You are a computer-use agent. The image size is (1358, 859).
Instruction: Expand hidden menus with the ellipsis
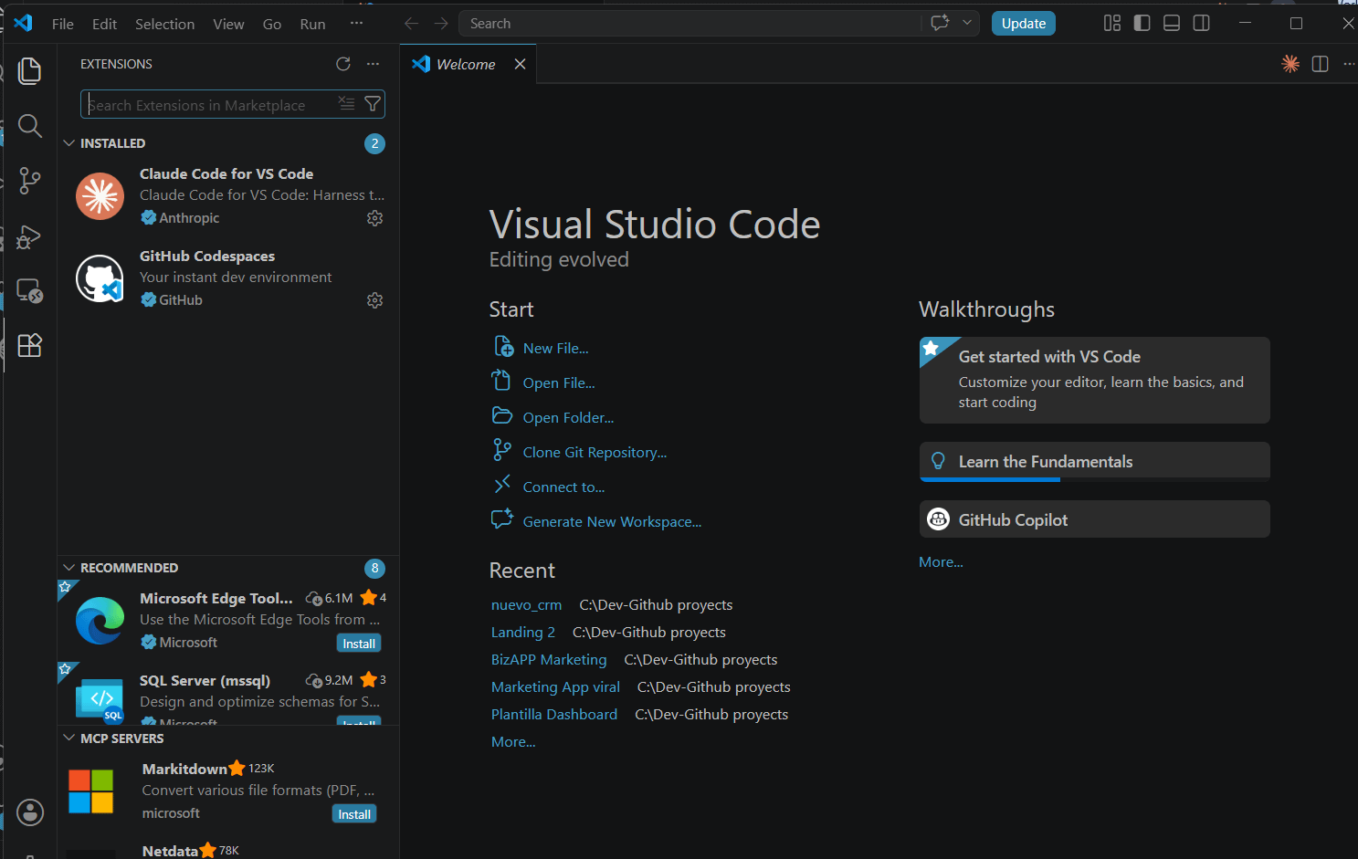356,24
